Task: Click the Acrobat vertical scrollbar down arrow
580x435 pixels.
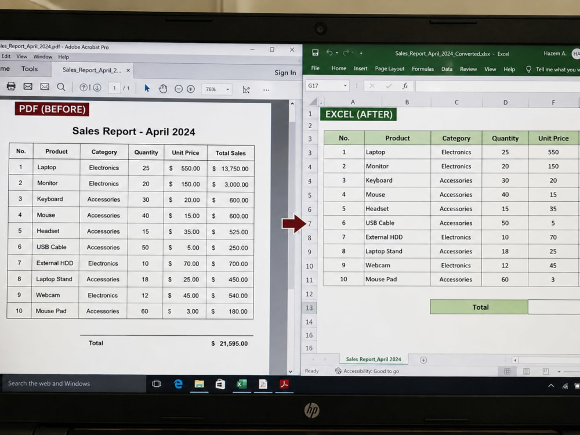Action: (291, 371)
